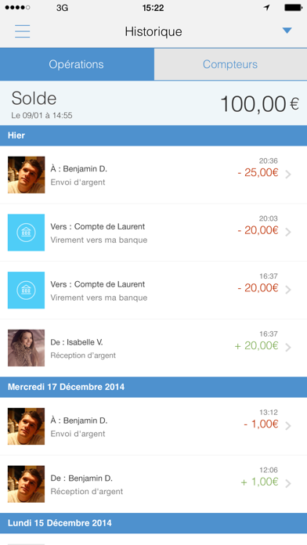Tap the Benjamin D. avatar at 12:06
Viewport: 307px width, 545px height.
click(26, 484)
